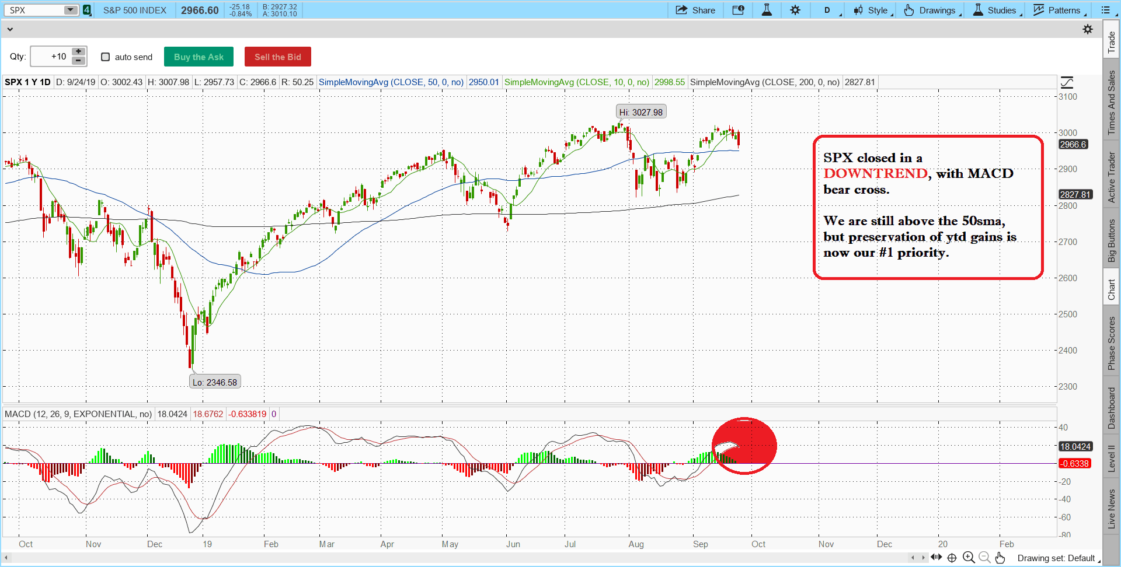This screenshot has width=1121, height=567.
Task: Click the Qty input field
Action: (x=51, y=57)
